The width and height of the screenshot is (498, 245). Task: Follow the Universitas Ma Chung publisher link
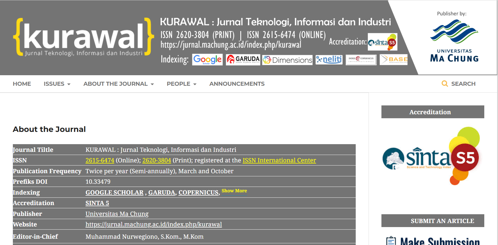[117, 214]
